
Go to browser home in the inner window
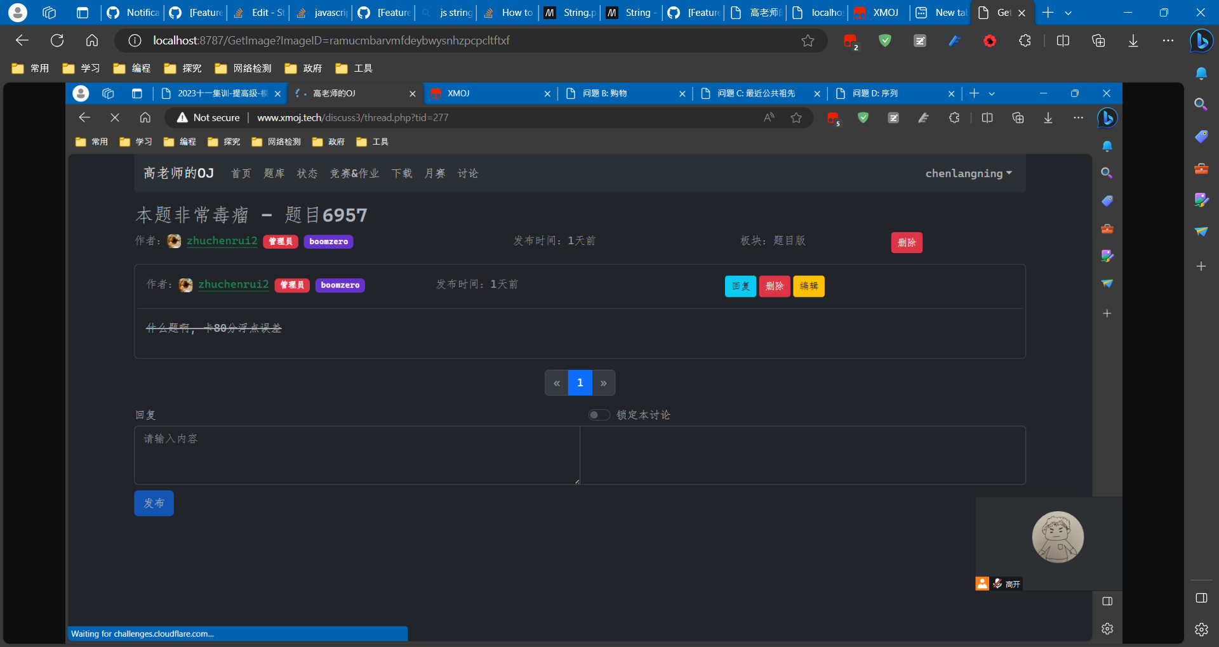145,117
